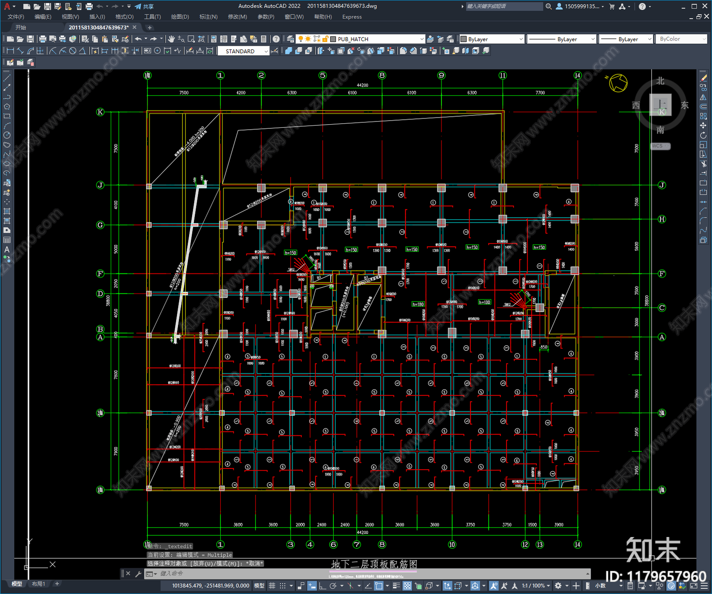
Task: Select the Hatch tool in draw toolbar
Action: click(7, 211)
